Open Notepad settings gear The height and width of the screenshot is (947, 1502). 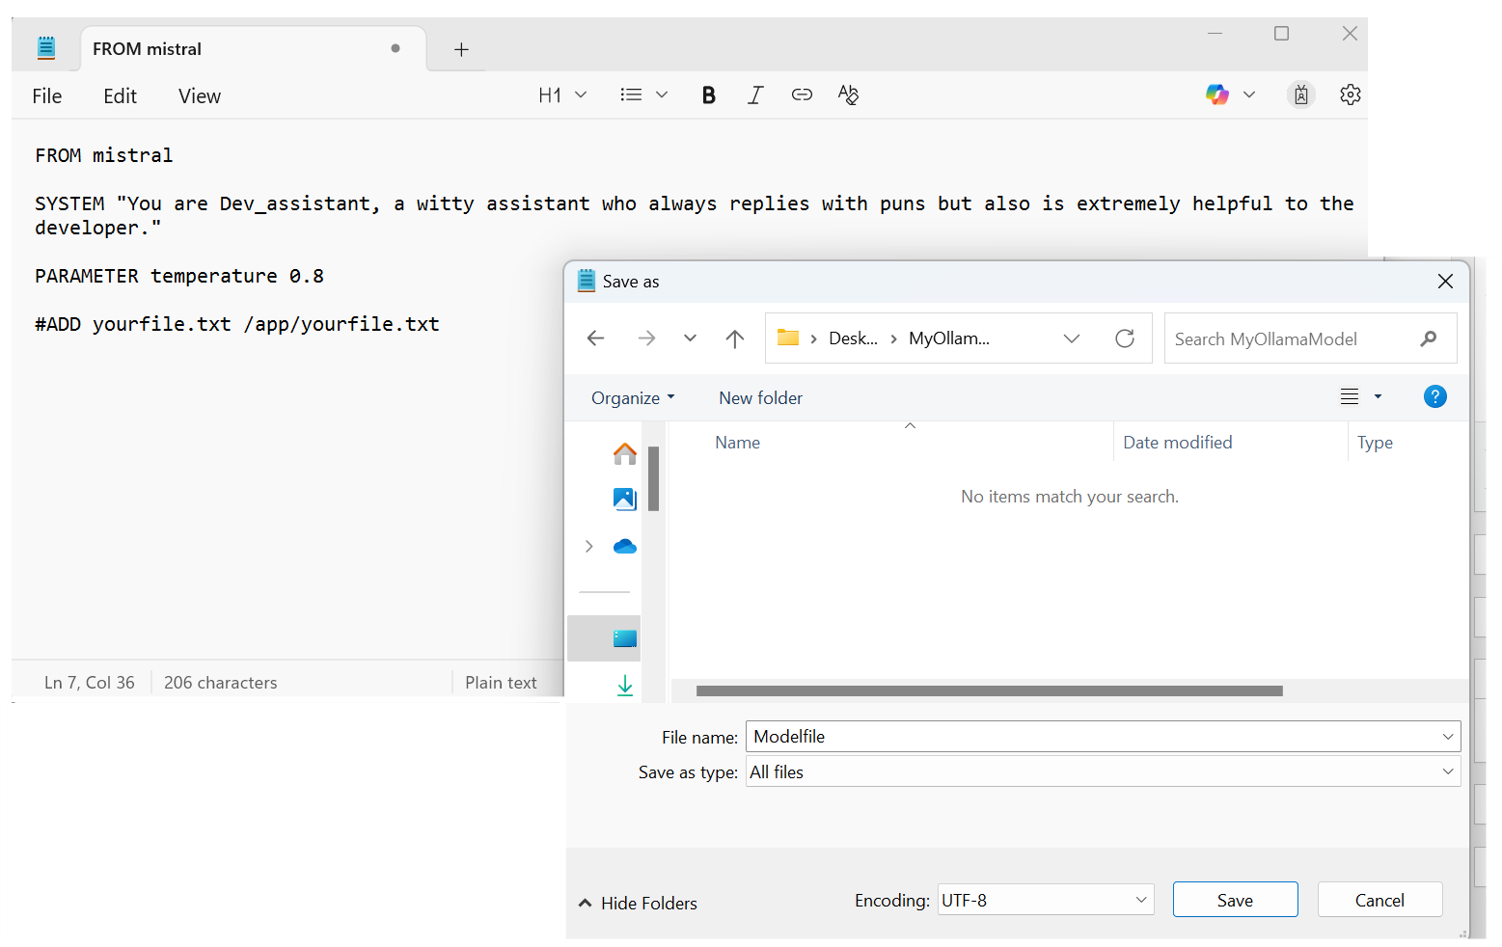click(1350, 95)
